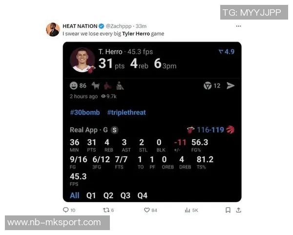This screenshot has width=293, height=235.
Task: Bookmark this tweet
Action: pyautogui.click(x=228, y=210)
